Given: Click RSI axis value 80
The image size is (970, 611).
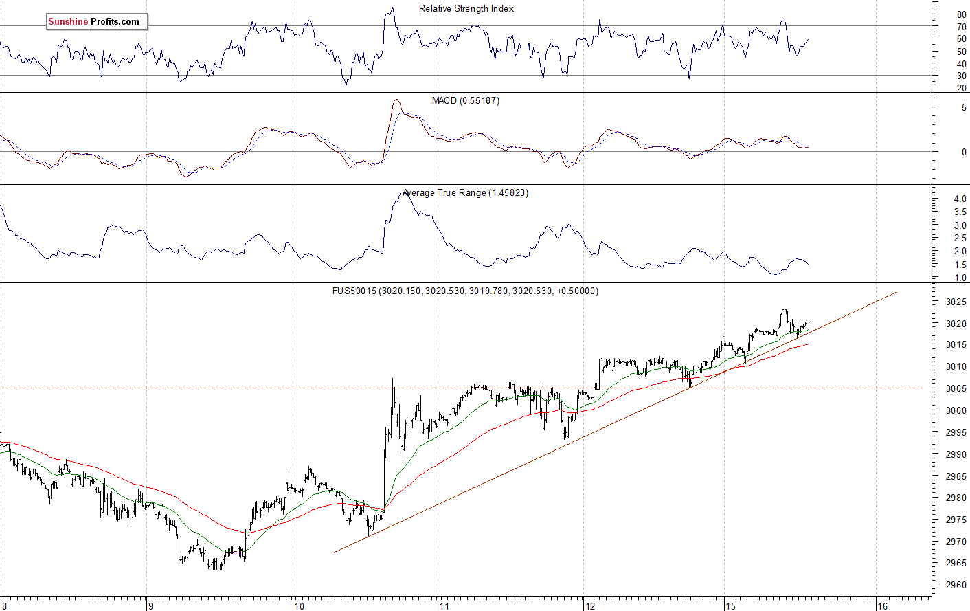Looking at the screenshot, I should (961, 14).
